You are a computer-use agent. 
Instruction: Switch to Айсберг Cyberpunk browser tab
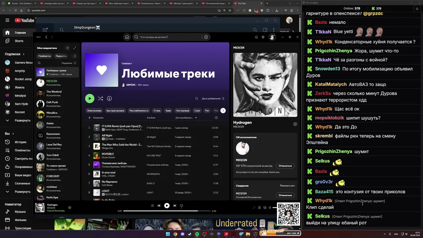[183, 3]
